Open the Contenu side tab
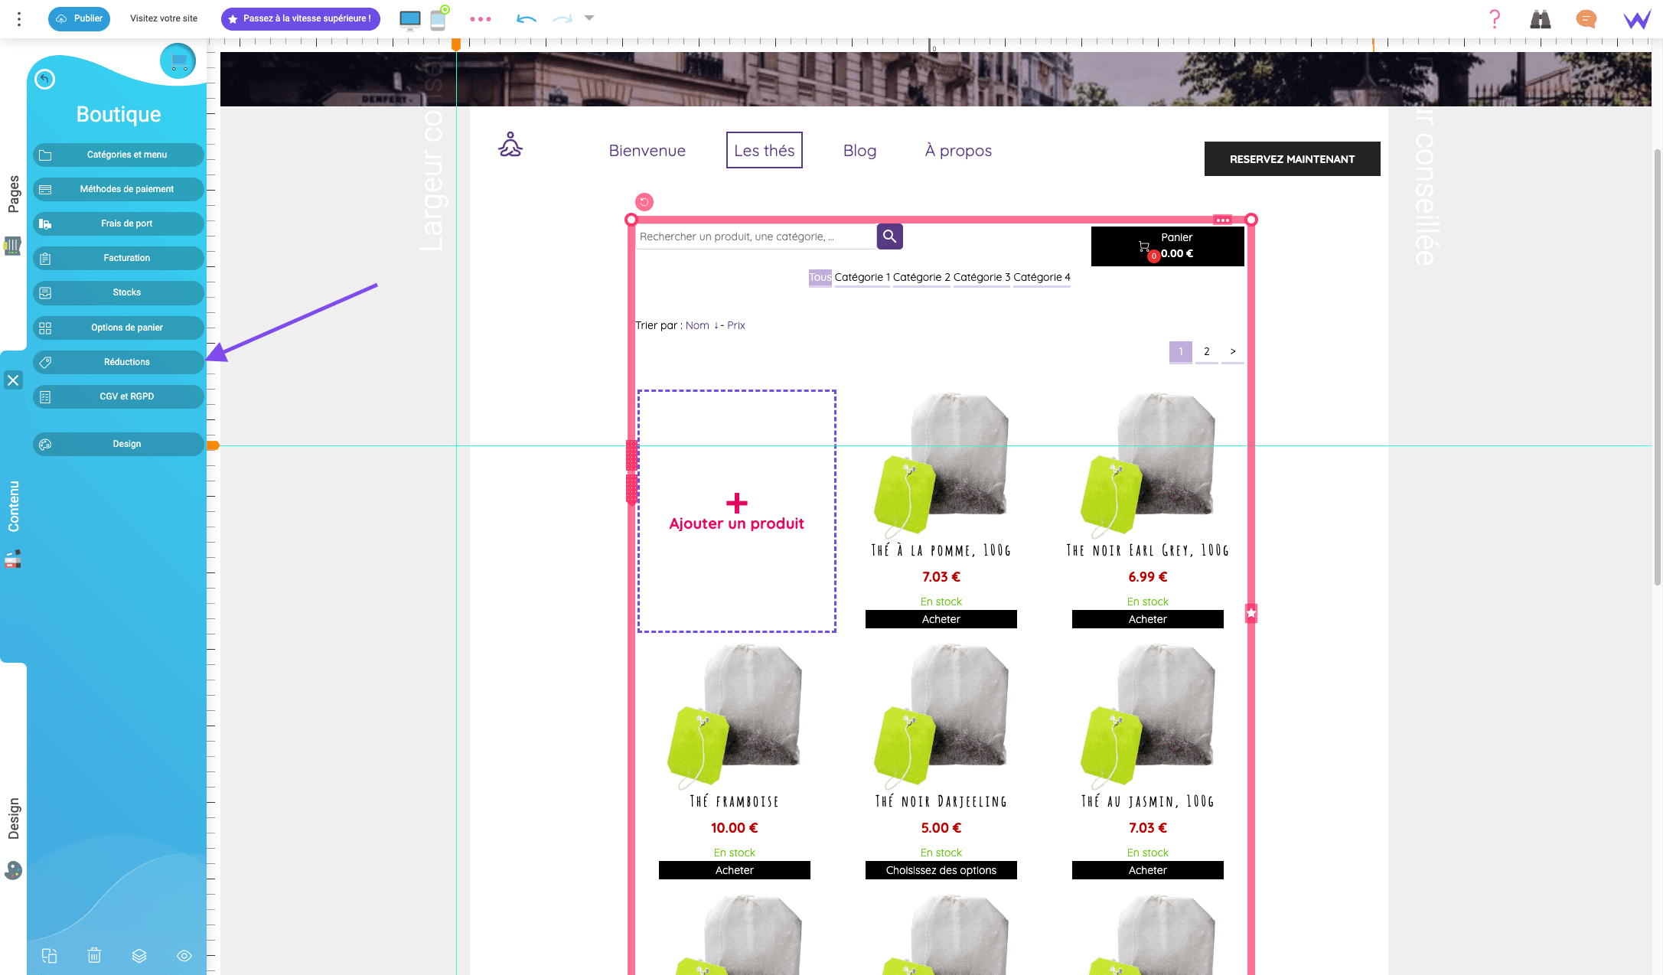 (x=13, y=506)
